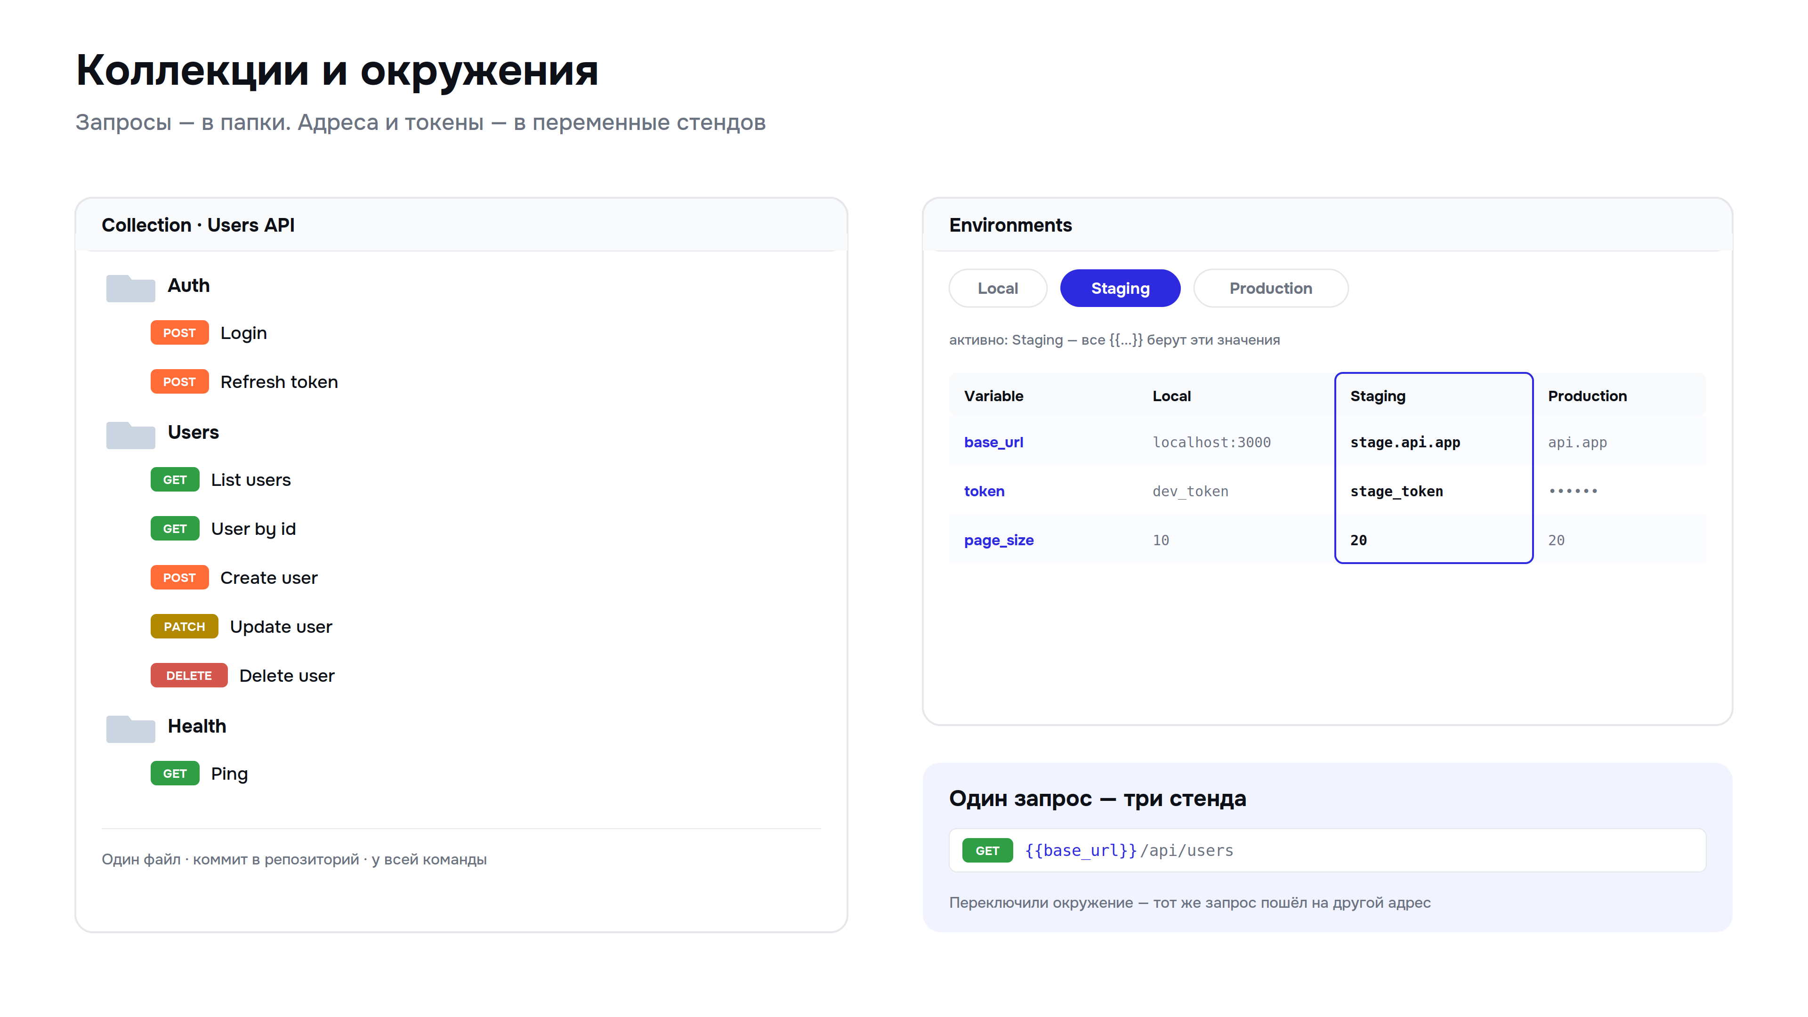Open the Update user request
1808x1017 pixels.
281,627
